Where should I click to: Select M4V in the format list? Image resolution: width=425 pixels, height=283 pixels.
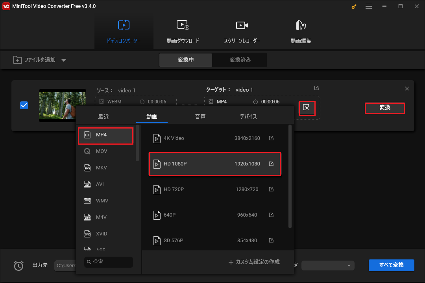tap(106, 217)
